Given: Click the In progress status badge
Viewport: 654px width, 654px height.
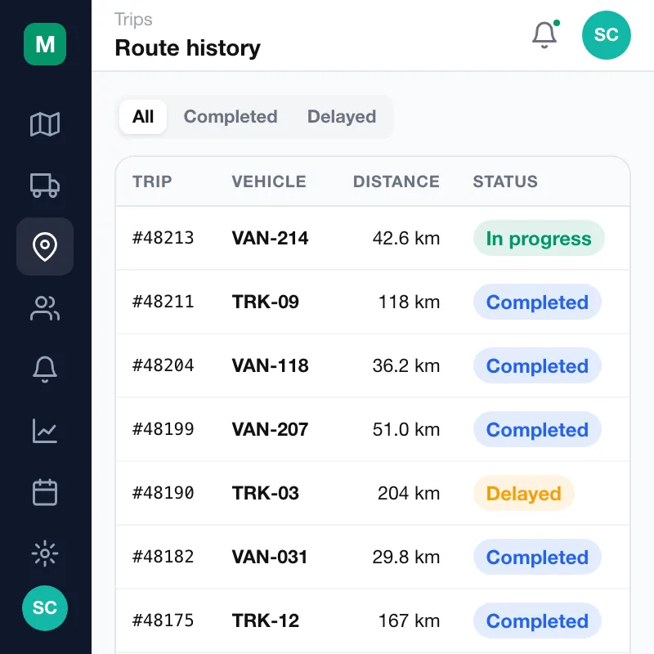Looking at the screenshot, I should [539, 238].
